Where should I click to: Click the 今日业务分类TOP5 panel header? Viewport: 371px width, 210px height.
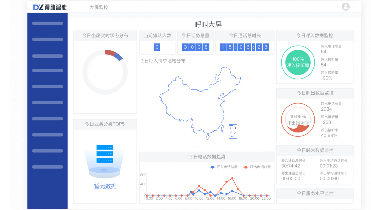[105, 124]
